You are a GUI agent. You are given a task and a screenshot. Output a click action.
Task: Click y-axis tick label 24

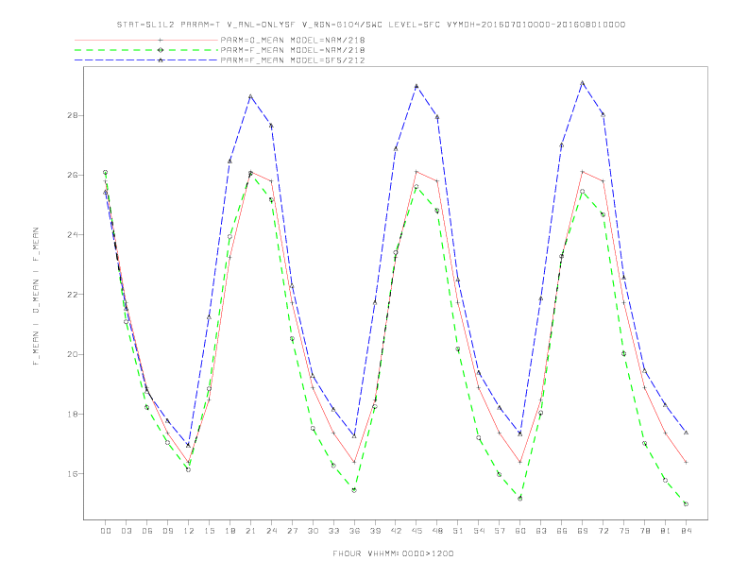tap(73, 234)
